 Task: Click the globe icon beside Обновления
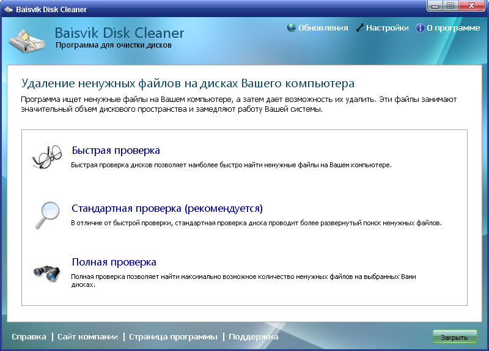(x=292, y=27)
